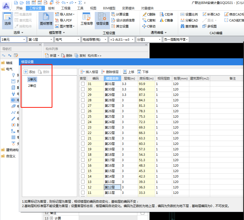Move floor down with 下移
This screenshot has width=244, height=220.
pyautogui.click(x=143, y=72)
